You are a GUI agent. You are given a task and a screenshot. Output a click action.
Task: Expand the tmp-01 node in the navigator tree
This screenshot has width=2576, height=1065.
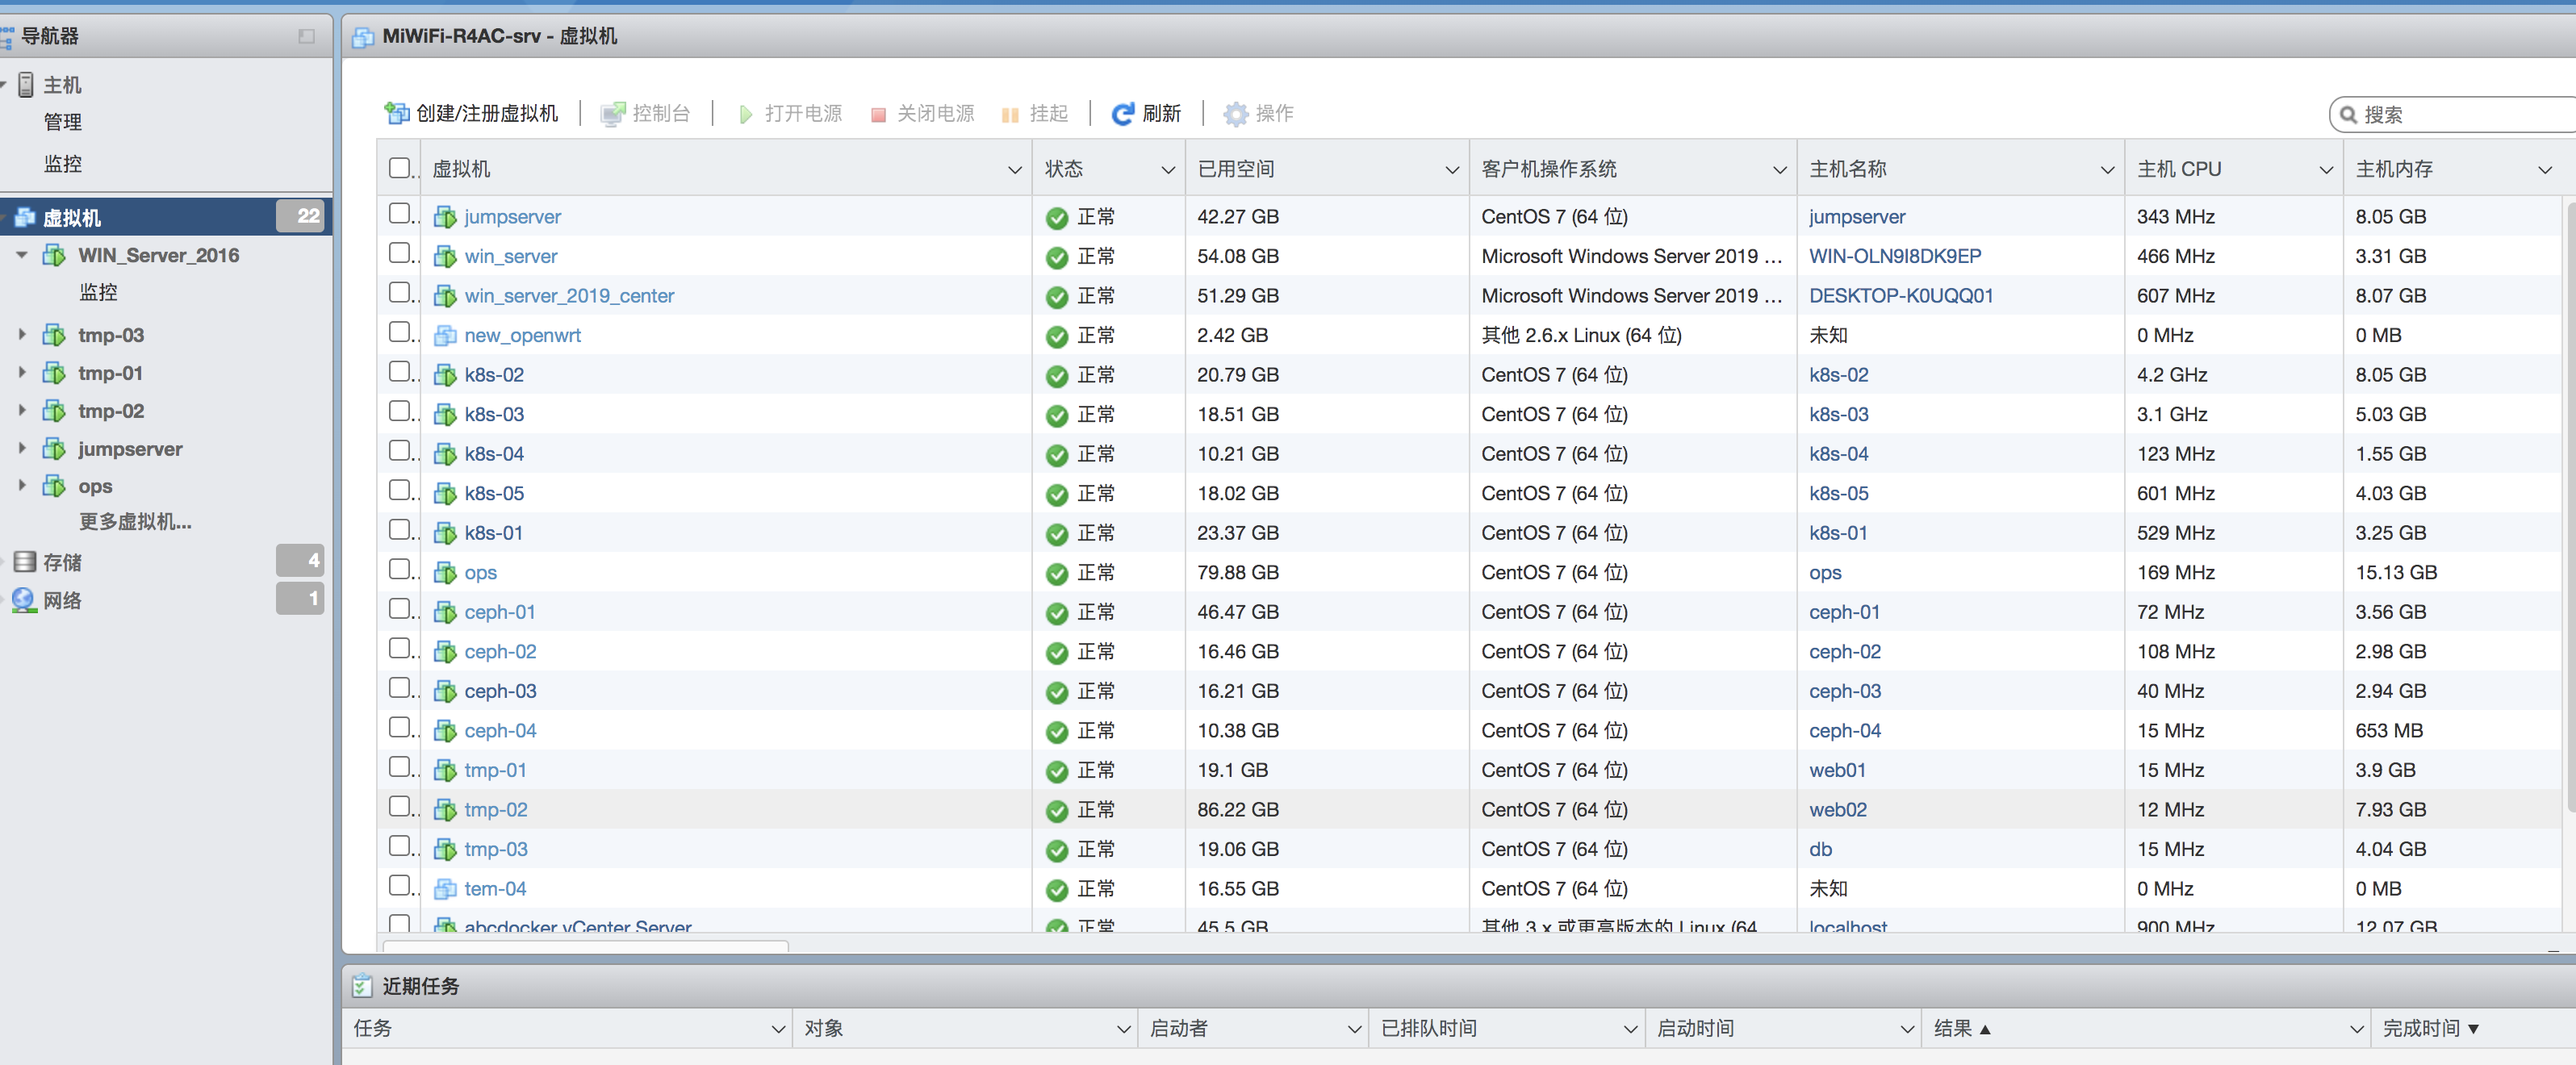21,373
